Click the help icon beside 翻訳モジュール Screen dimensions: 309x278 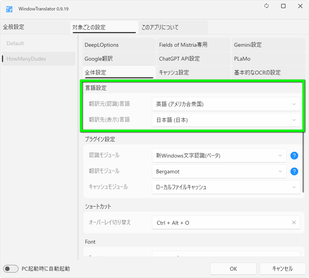294,171
